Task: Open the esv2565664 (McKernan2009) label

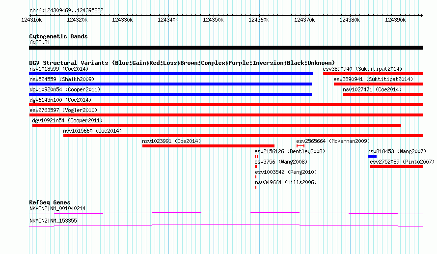Action: click(x=333, y=141)
